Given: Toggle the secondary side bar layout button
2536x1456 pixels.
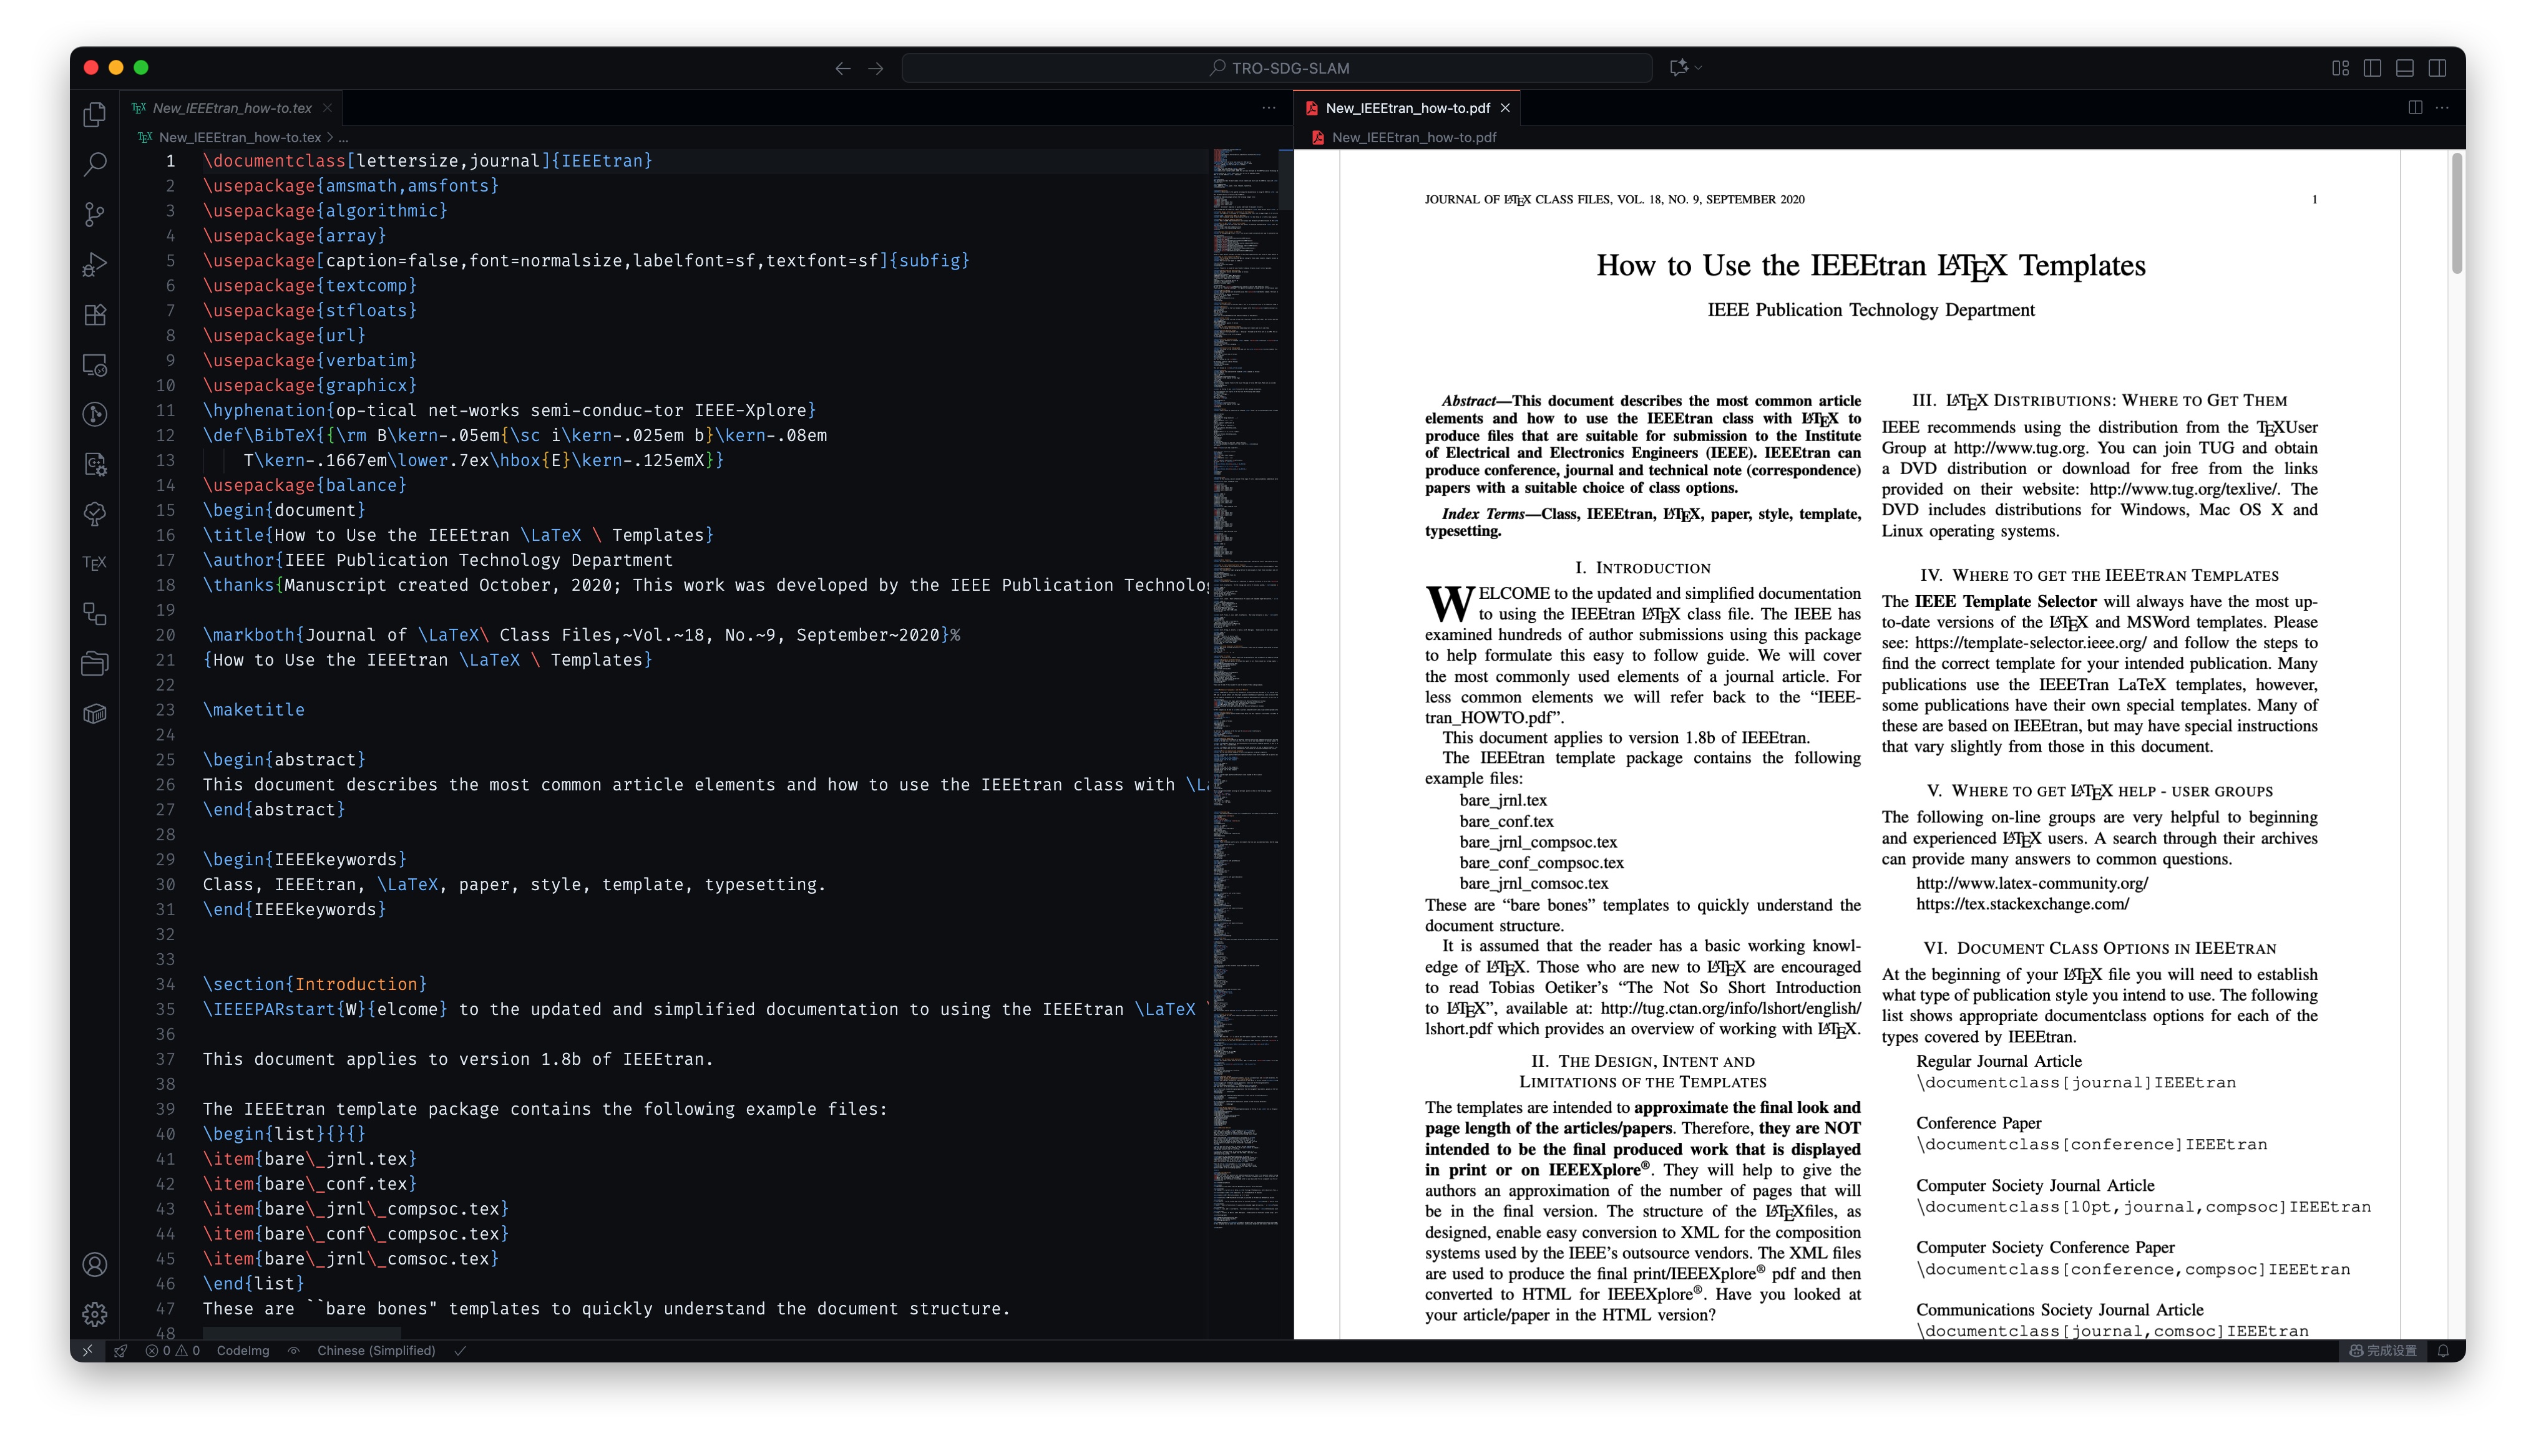Looking at the screenshot, I should pyautogui.click(x=2437, y=68).
